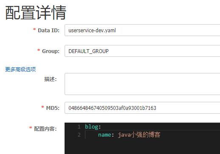Image resolution: width=220 pixels, height=154 pixels.
Task: Click the Group input field DEFAULT_GROUP
Action: click(x=142, y=51)
